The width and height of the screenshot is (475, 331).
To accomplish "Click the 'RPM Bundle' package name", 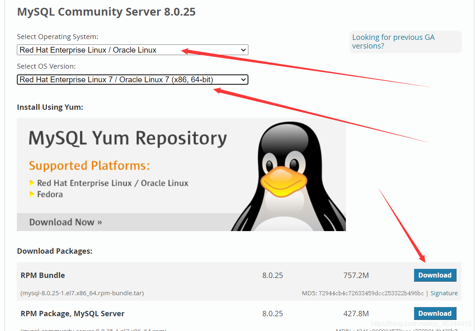I will point(43,275).
